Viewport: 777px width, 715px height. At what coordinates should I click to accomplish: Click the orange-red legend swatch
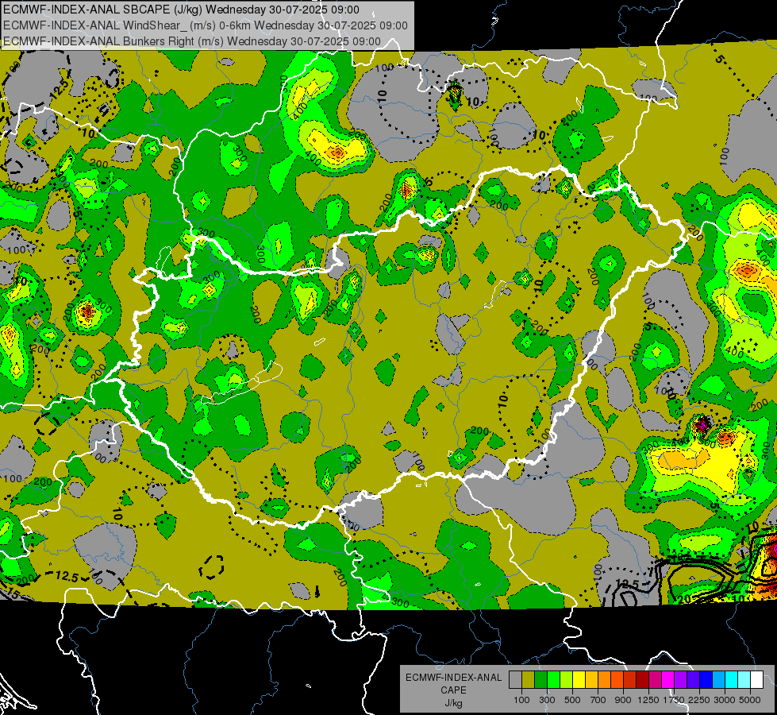click(x=617, y=680)
